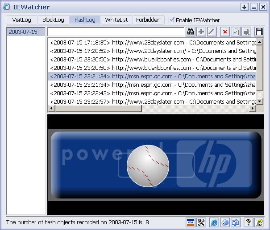
Task: Click the red X delete icon
Action: coord(225,32)
